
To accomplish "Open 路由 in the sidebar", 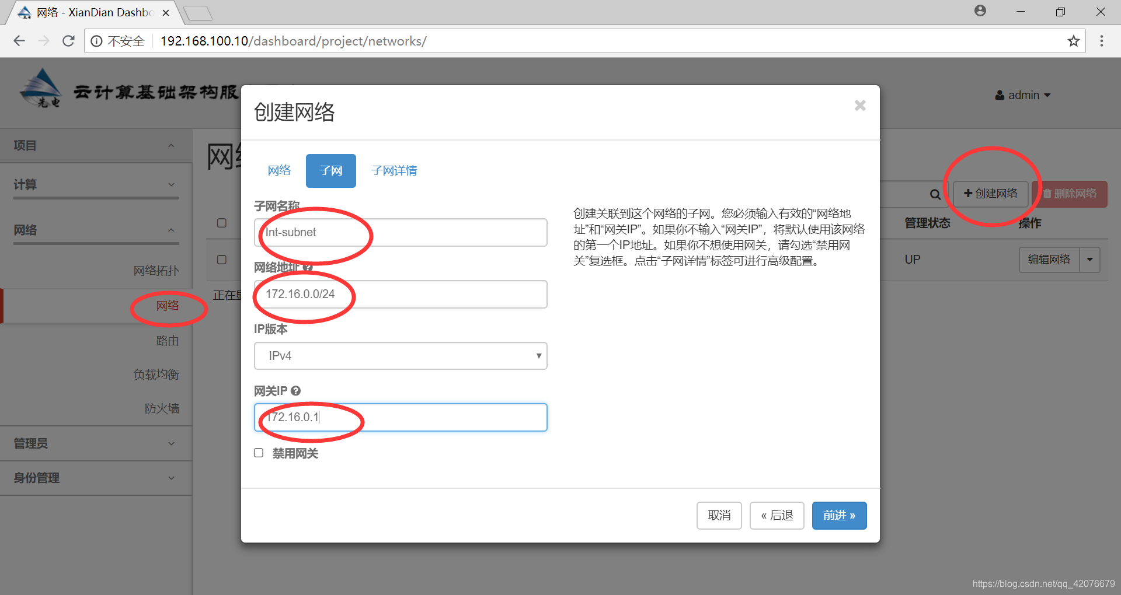I will click(168, 341).
